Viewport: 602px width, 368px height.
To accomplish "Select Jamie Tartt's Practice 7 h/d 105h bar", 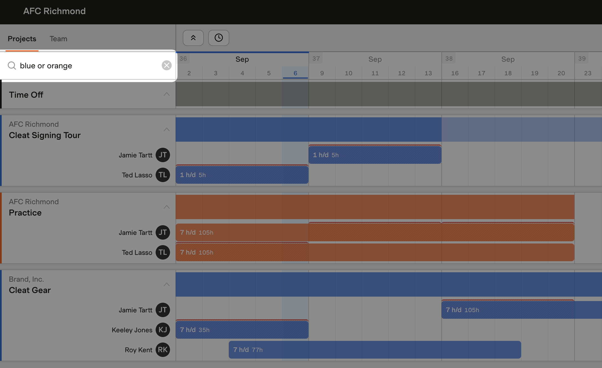I will 375,232.
